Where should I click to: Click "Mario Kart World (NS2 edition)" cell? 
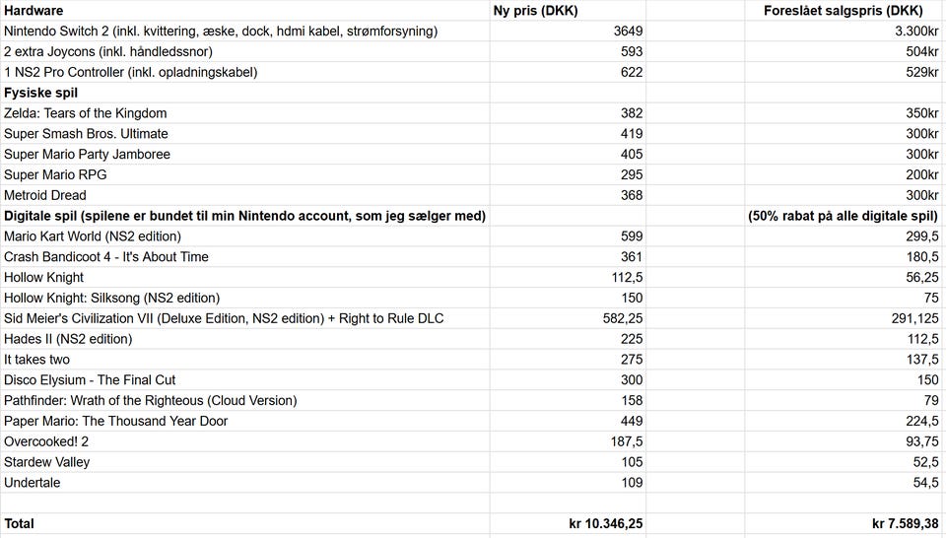[x=245, y=235]
